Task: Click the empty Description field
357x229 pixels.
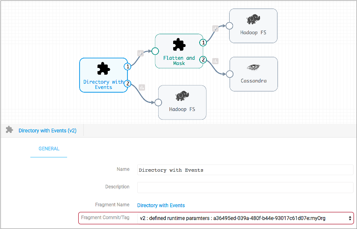Action: point(245,187)
